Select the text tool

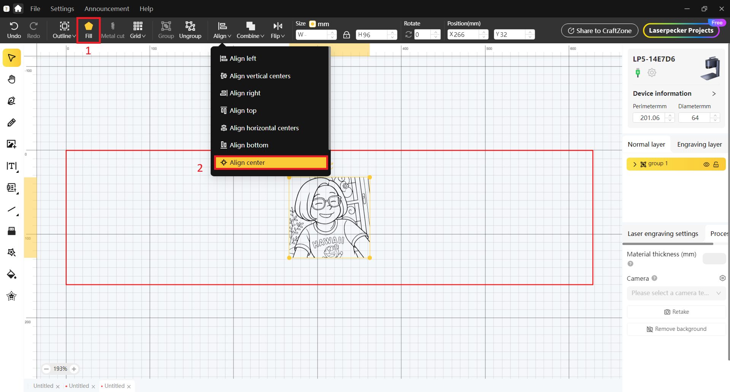coord(12,166)
